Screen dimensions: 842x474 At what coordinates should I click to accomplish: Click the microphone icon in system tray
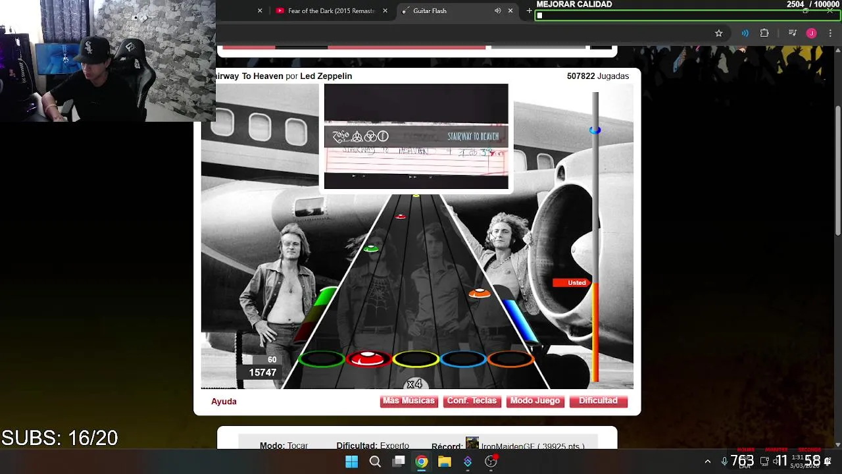(724, 461)
